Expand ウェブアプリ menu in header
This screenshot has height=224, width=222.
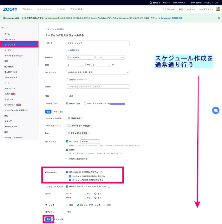click(x=206, y=10)
